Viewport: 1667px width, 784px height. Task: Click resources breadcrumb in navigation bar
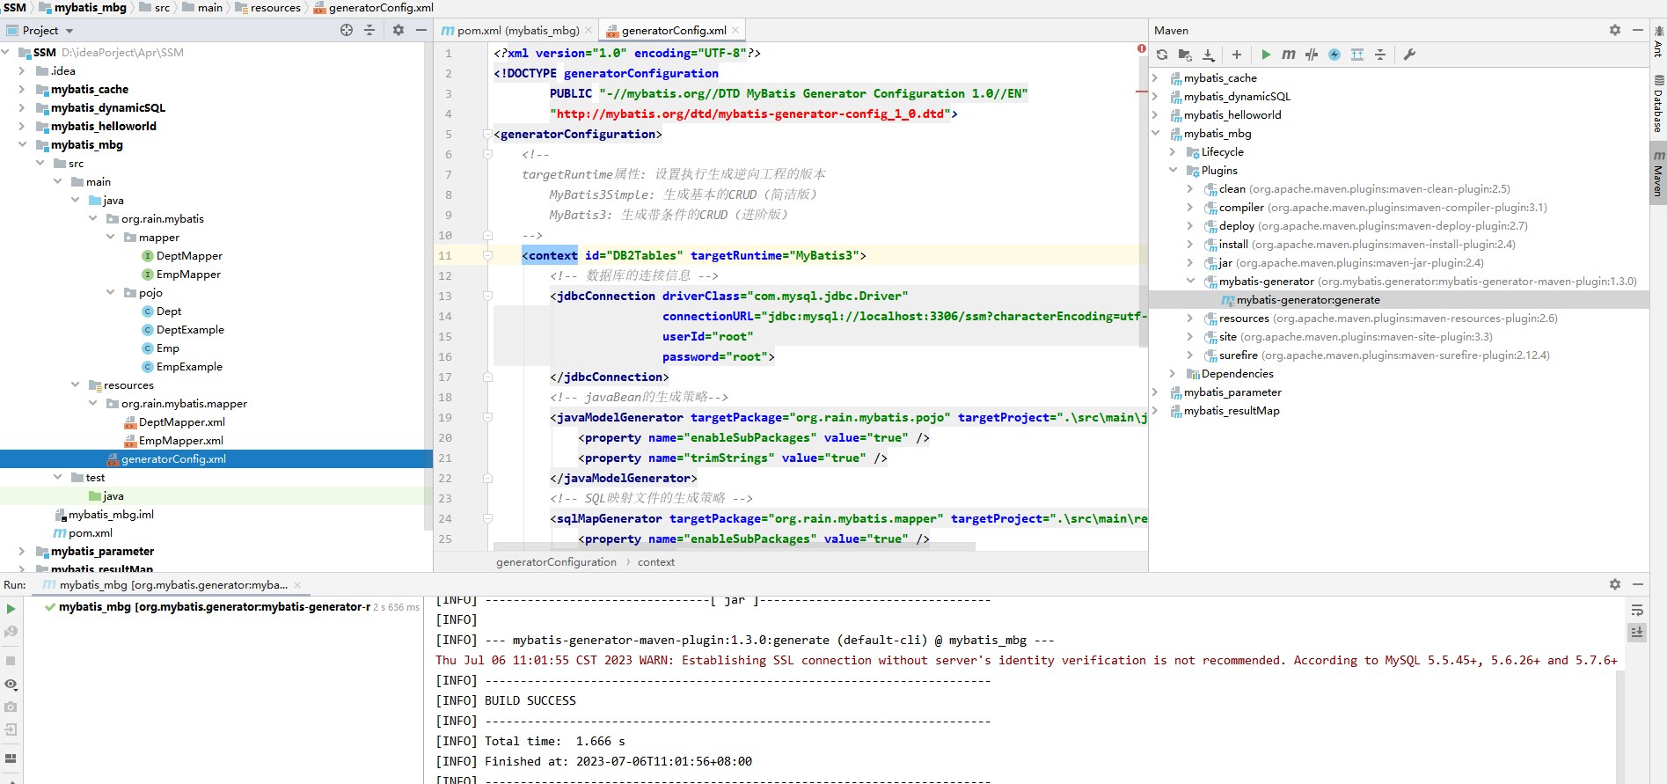pyautogui.click(x=275, y=7)
